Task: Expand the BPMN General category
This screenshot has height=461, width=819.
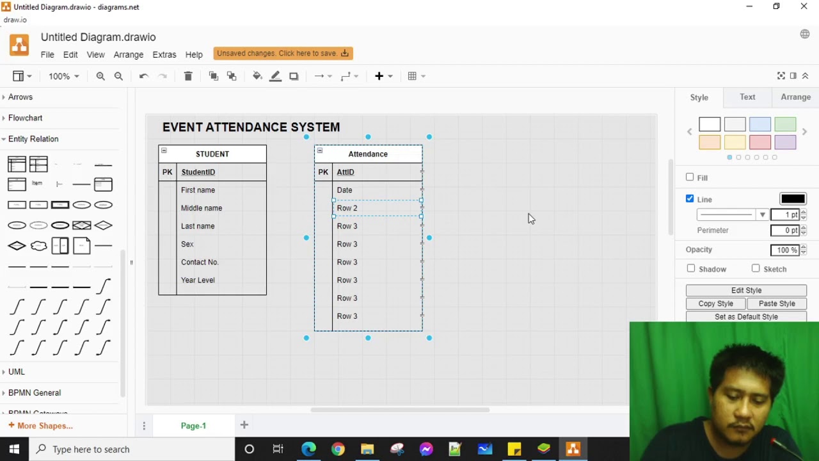Action: [x=35, y=392]
